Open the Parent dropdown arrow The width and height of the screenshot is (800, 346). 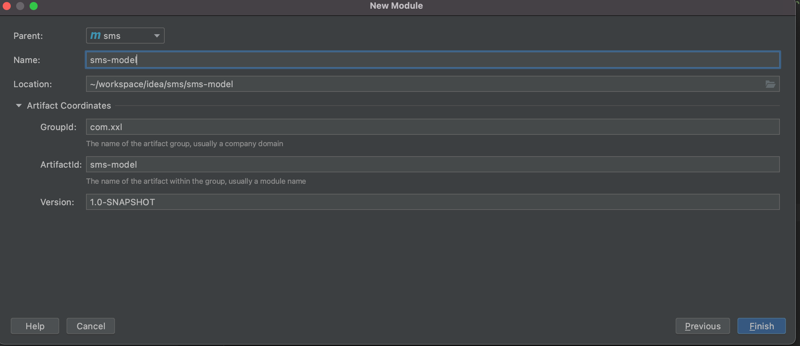point(157,36)
